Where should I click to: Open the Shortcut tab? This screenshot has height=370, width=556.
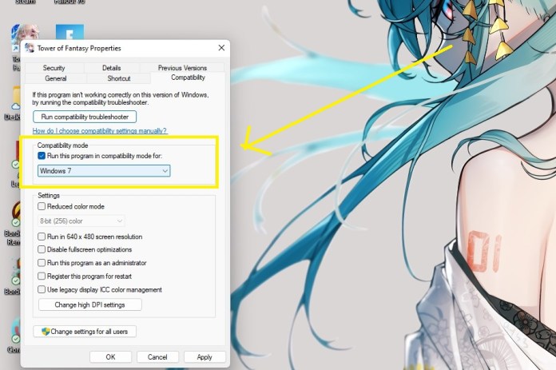pos(119,78)
